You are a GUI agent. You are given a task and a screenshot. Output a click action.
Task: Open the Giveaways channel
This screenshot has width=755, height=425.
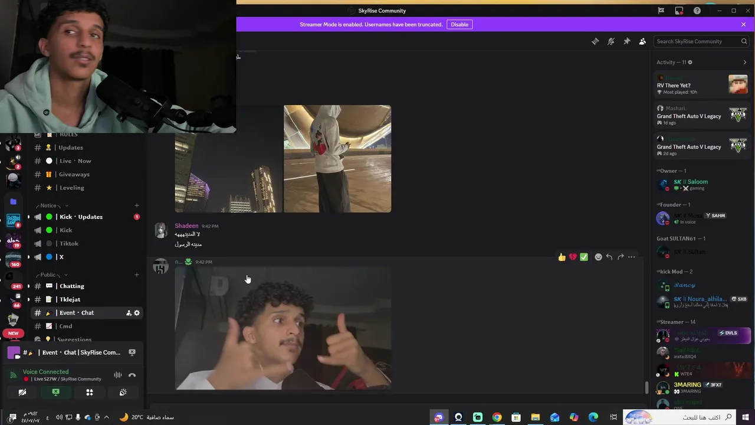pos(86,174)
